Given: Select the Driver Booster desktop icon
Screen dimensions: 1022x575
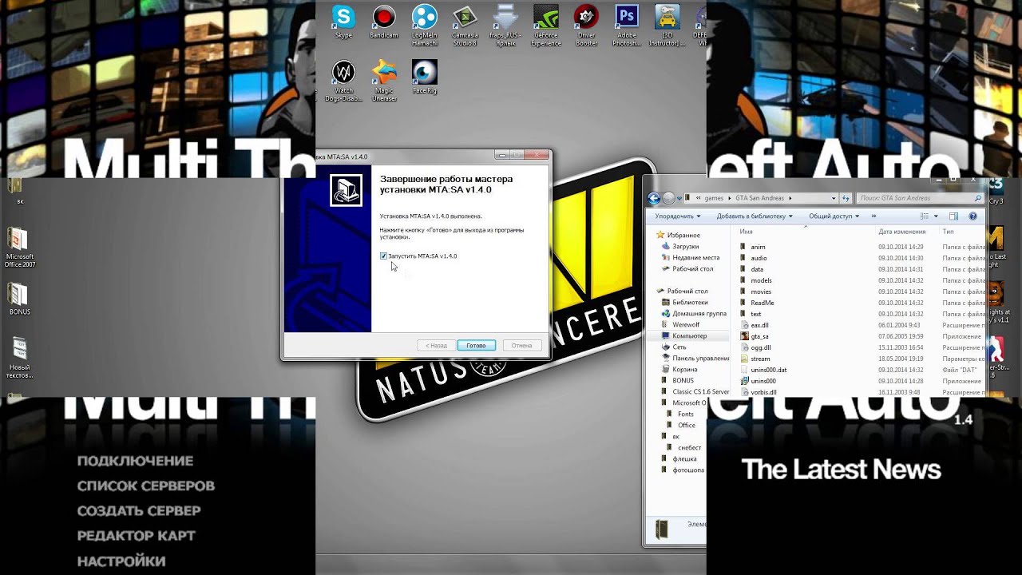Looking at the screenshot, I should pyautogui.click(x=586, y=26).
